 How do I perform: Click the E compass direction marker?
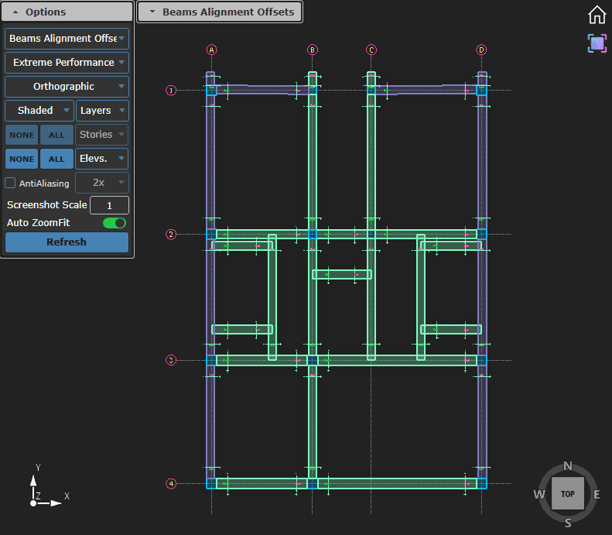coord(596,495)
